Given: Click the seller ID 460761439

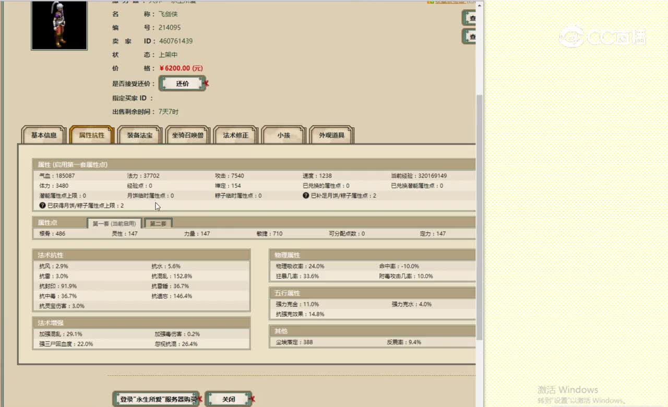Looking at the screenshot, I should point(176,41).
